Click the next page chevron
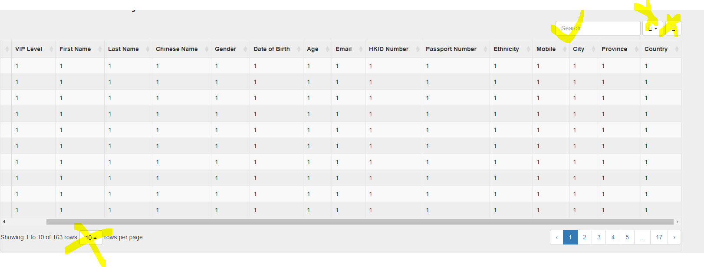Image resolution: width=704 pixels, height=267 pixels. pyautogui.click(x=674, y=237)
